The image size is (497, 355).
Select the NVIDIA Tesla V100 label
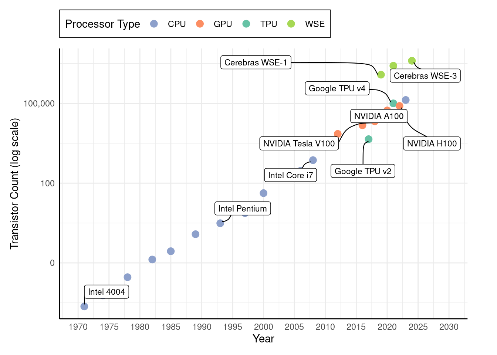click(299, 143)
